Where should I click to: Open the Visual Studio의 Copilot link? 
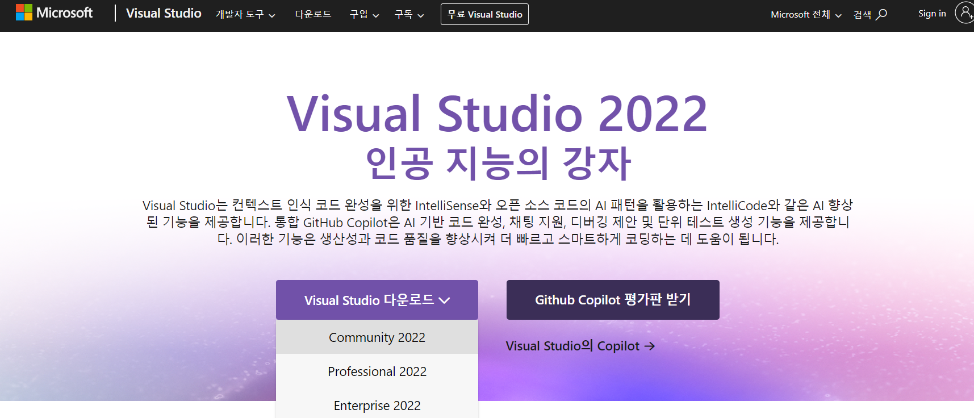pos(580,346)
